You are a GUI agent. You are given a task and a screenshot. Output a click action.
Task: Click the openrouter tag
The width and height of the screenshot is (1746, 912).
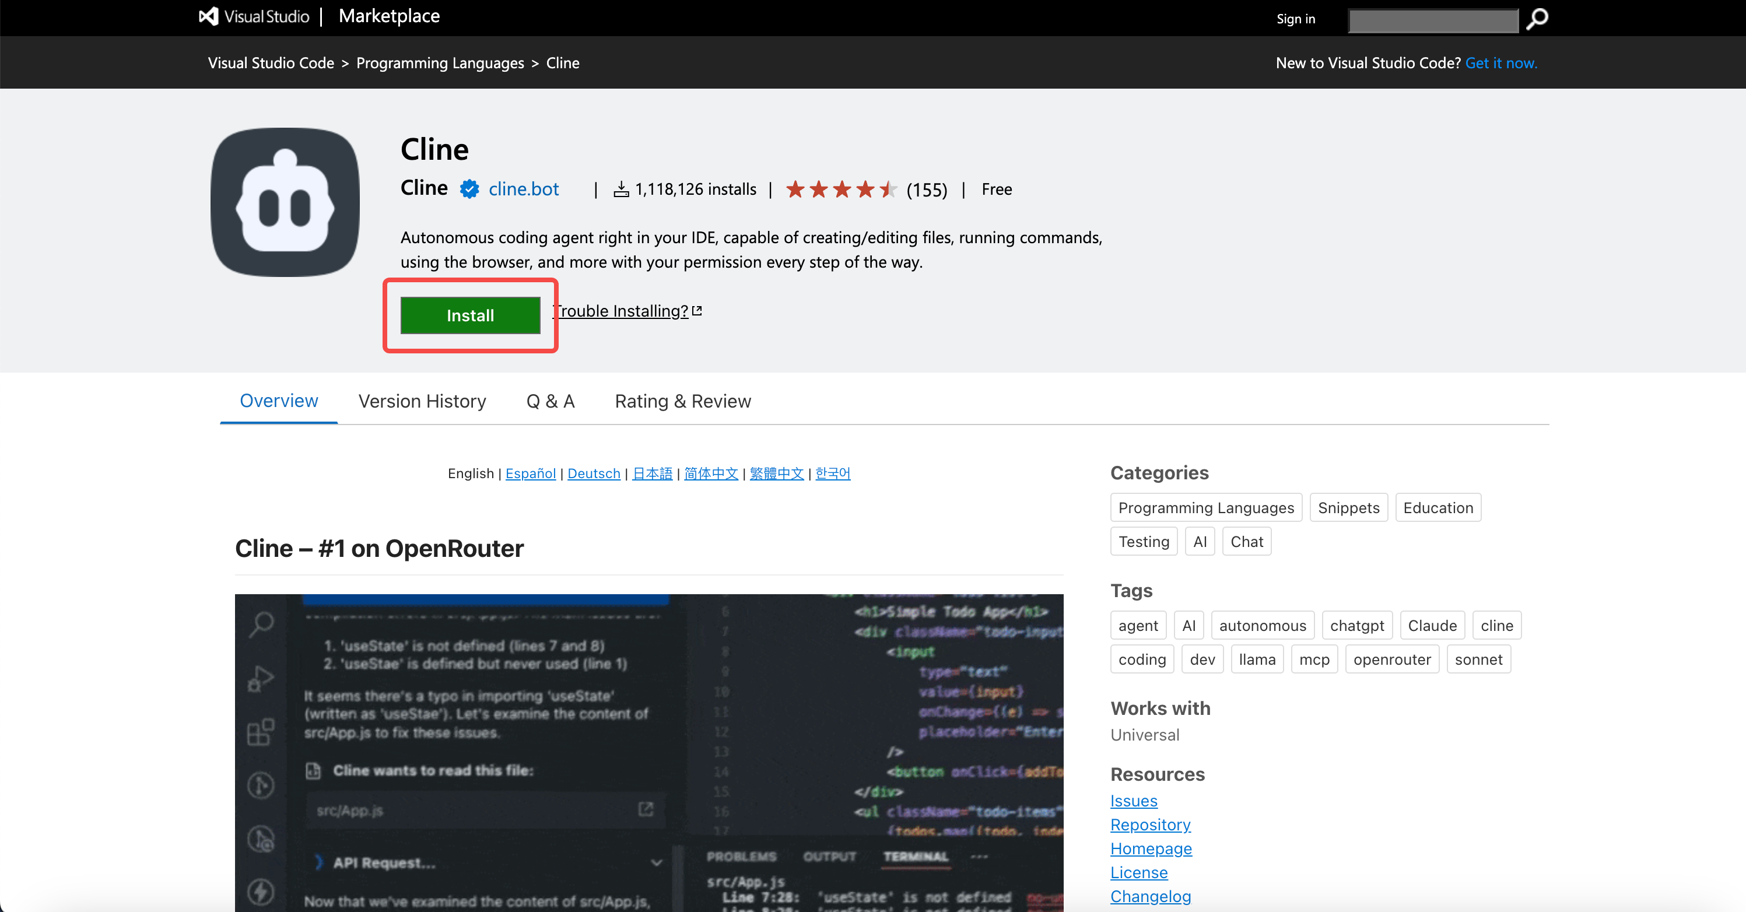pyautogui.click(x=1392, y=660)
